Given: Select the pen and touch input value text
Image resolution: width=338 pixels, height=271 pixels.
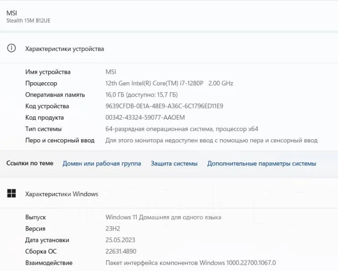Looking at the screenshot, I should click(211, 140).
